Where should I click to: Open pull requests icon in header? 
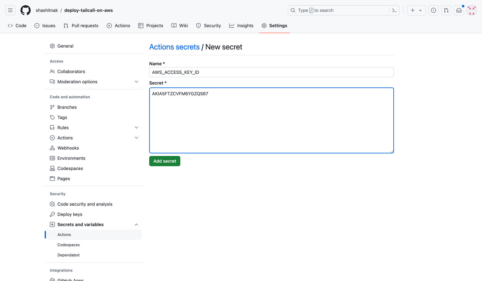[446, 10]
